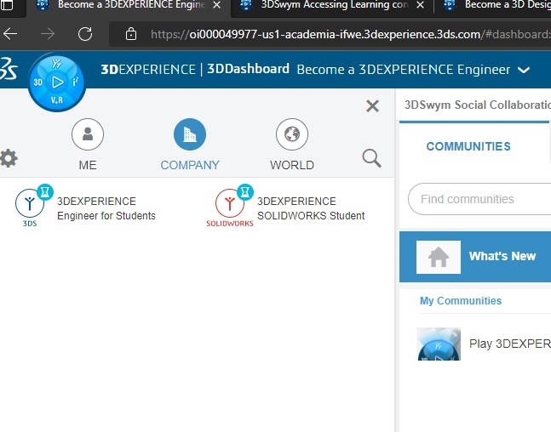Screen dimensions: 551x432
Task: Click the address bar URL
Action: point(350,34)
